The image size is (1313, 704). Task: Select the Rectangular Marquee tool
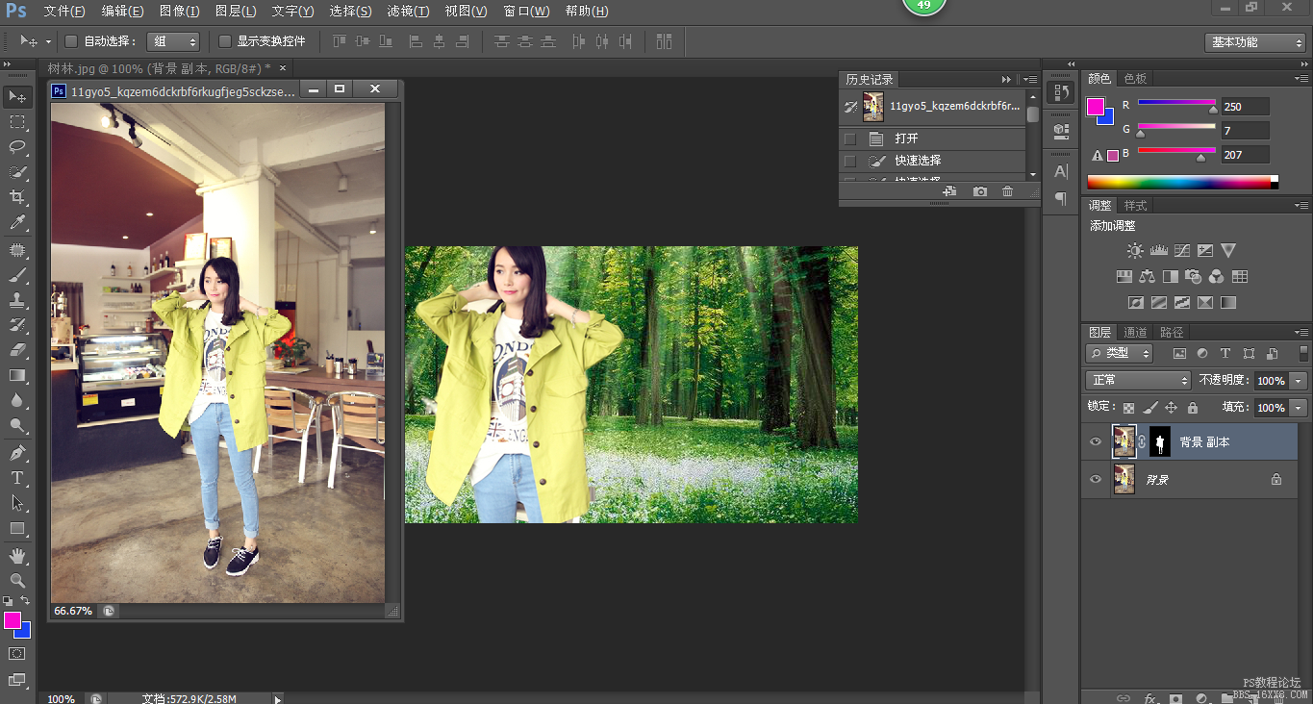click(x=17, y=122)
